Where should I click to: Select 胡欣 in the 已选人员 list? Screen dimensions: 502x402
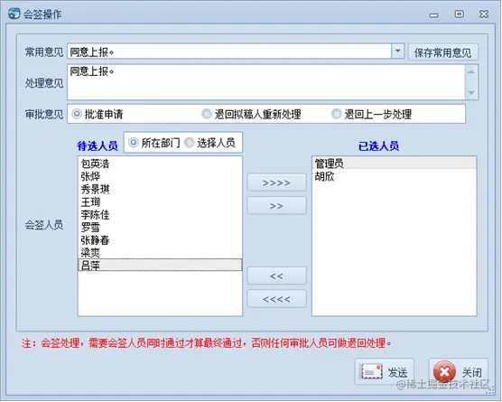tap(395, 176)
